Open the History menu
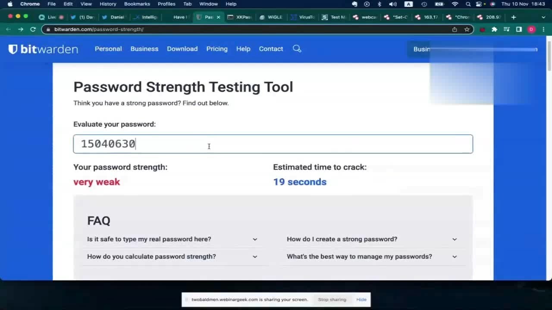 (x=108, y=4)
